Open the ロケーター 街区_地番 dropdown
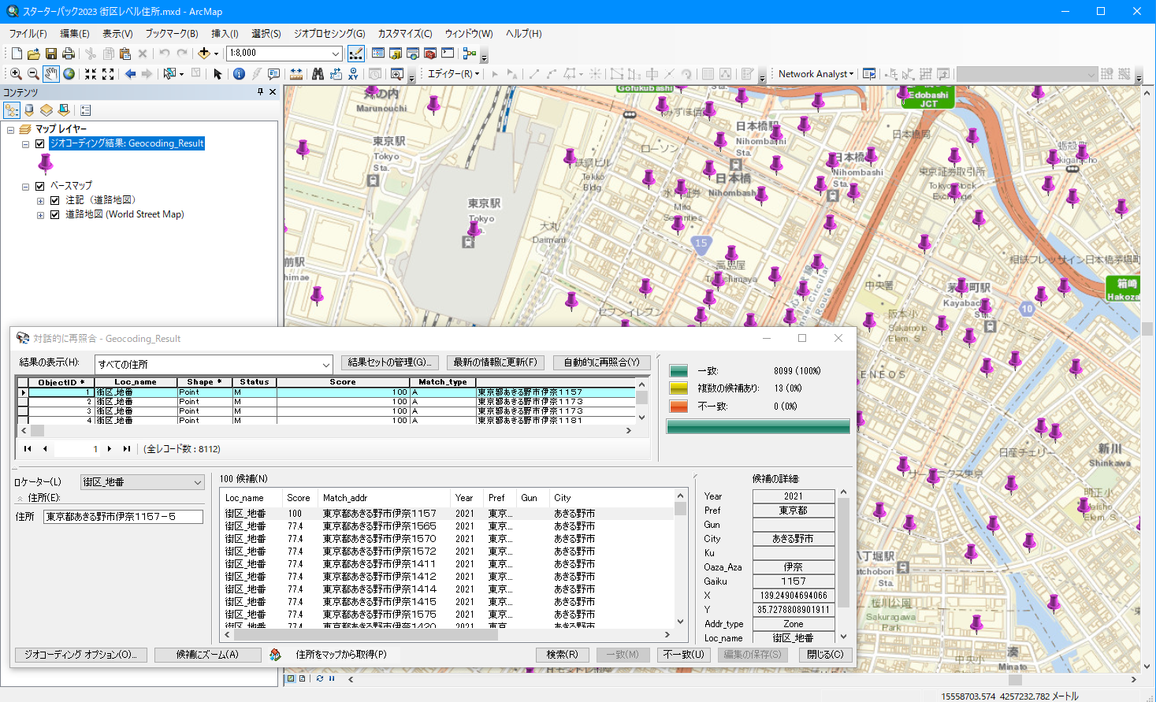This screenshot has height=702, width=1156. click(197, 482)
